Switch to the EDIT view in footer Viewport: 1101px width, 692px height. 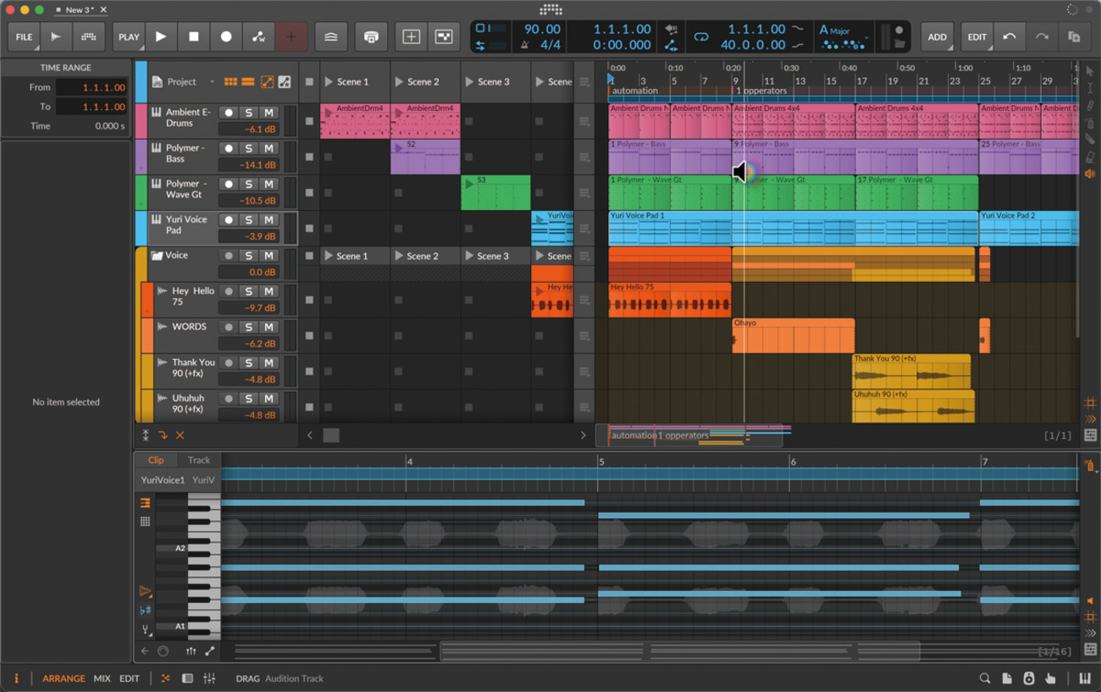point(130,678)
